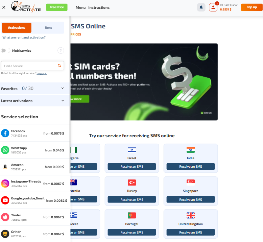The height and width of the screenshot is (242, 263).
Task: Select the Whatsapp service icon
Action: pyautogui.click(x=5, y=150)
